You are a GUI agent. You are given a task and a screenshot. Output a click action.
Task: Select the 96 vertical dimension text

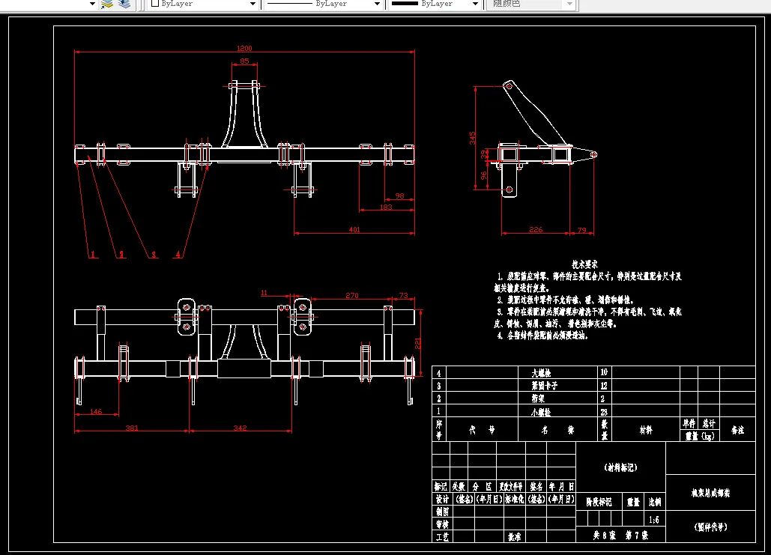tap(484, 175)
